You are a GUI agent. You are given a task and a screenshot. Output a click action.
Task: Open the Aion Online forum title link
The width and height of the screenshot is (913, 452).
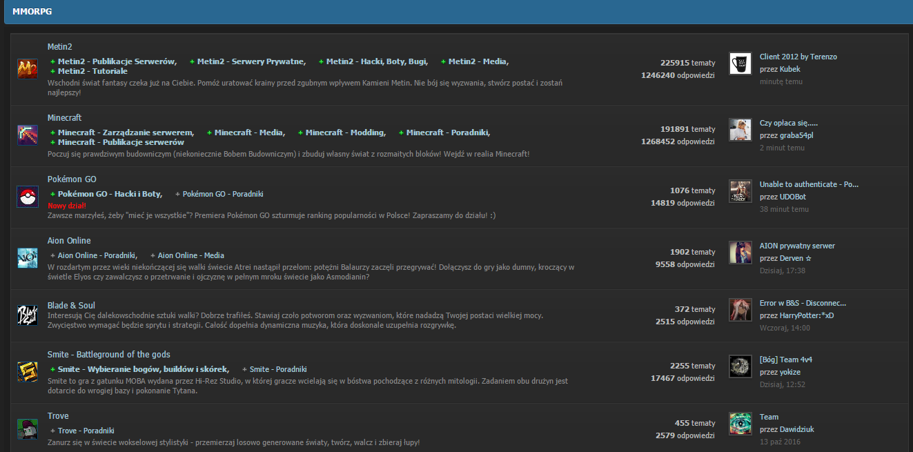coord(69,241)
